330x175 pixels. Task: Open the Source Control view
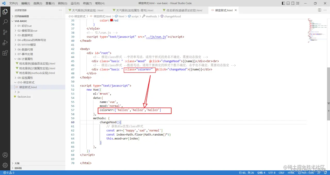coord(5,32)
